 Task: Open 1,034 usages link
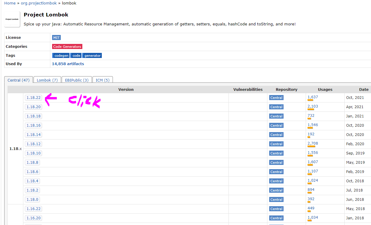pos(313,218)
